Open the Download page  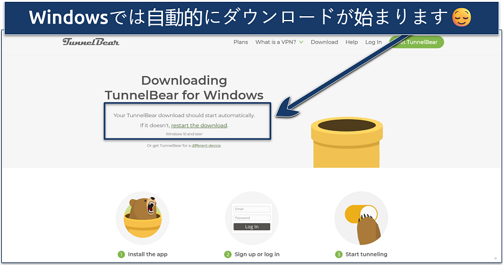(x=325, y=42)
